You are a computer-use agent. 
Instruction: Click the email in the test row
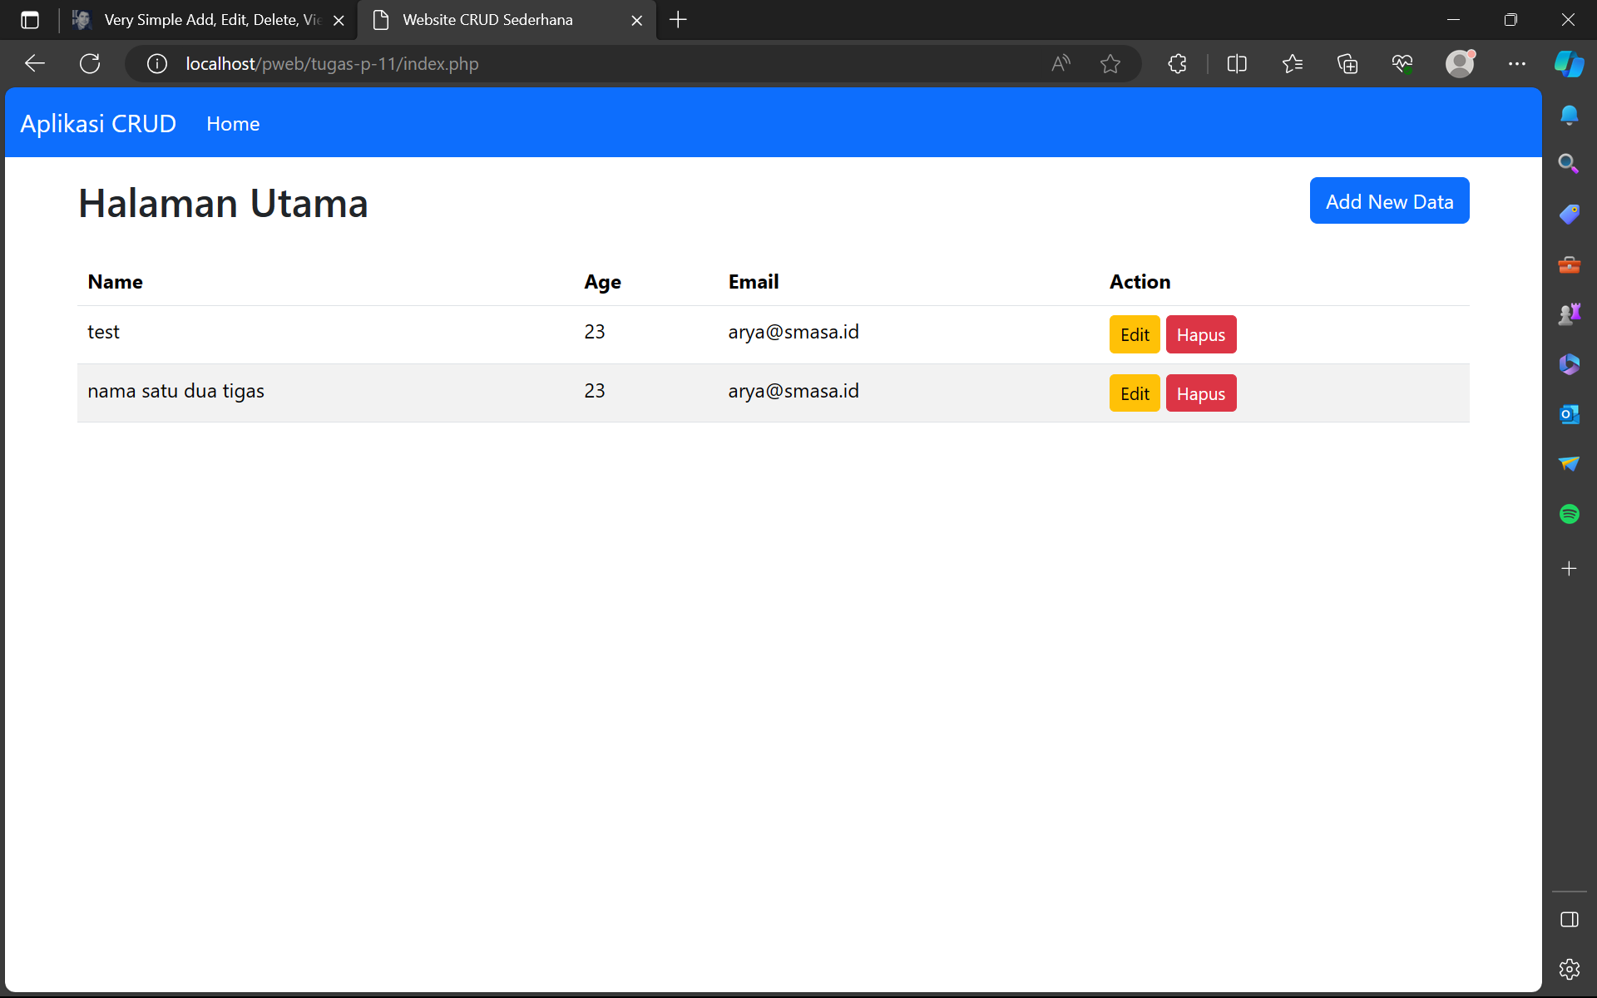point(794,332)
